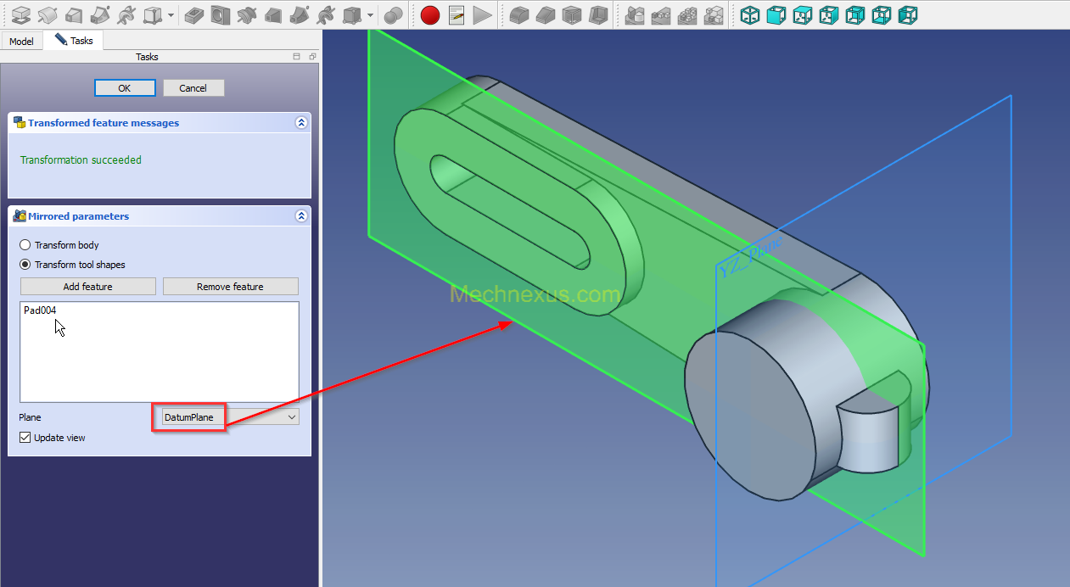Select the Subtractive Loft tool
Viewport: 1070px width, 587px height.
273,14
